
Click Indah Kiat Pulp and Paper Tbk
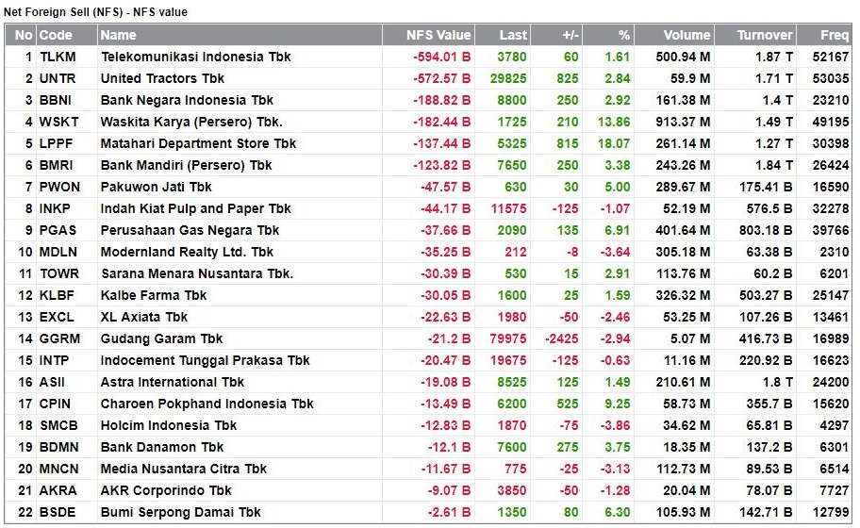pyautogui.click(x=196, y=209)
